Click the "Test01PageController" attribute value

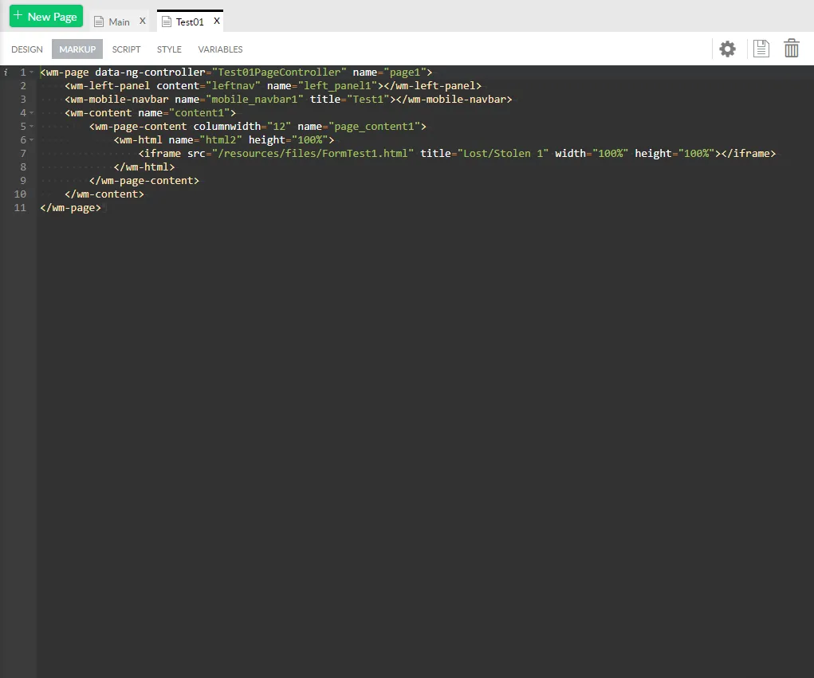click(x=279, y=73)
